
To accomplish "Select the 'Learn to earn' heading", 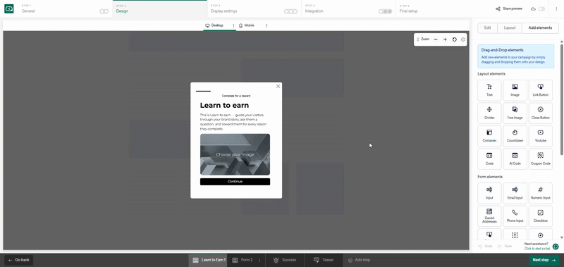I will point(224,105).
